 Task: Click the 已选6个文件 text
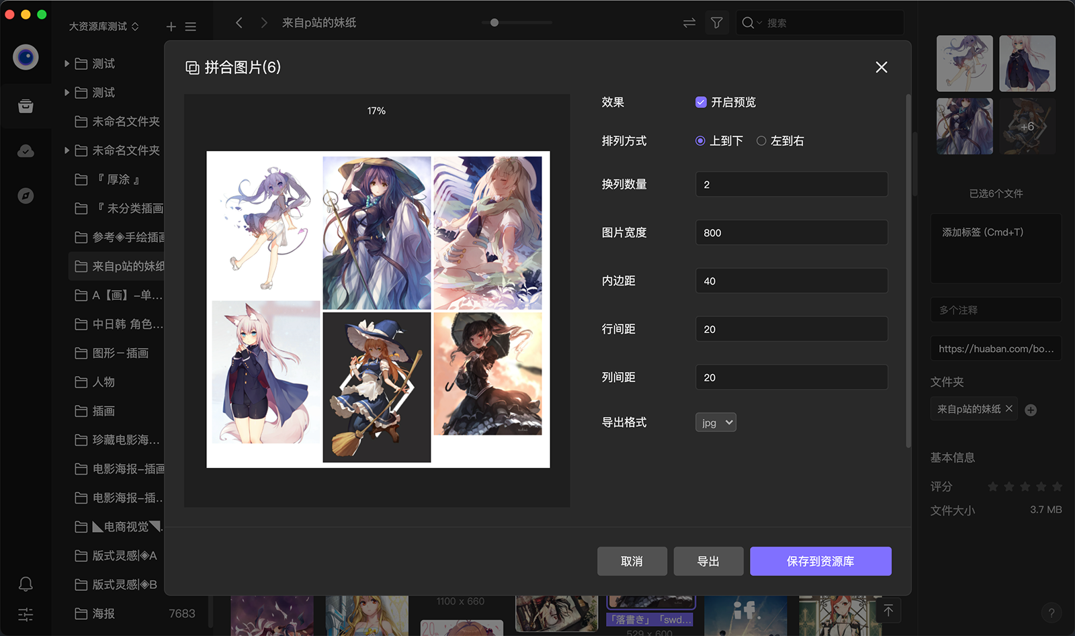pos(996,193)
